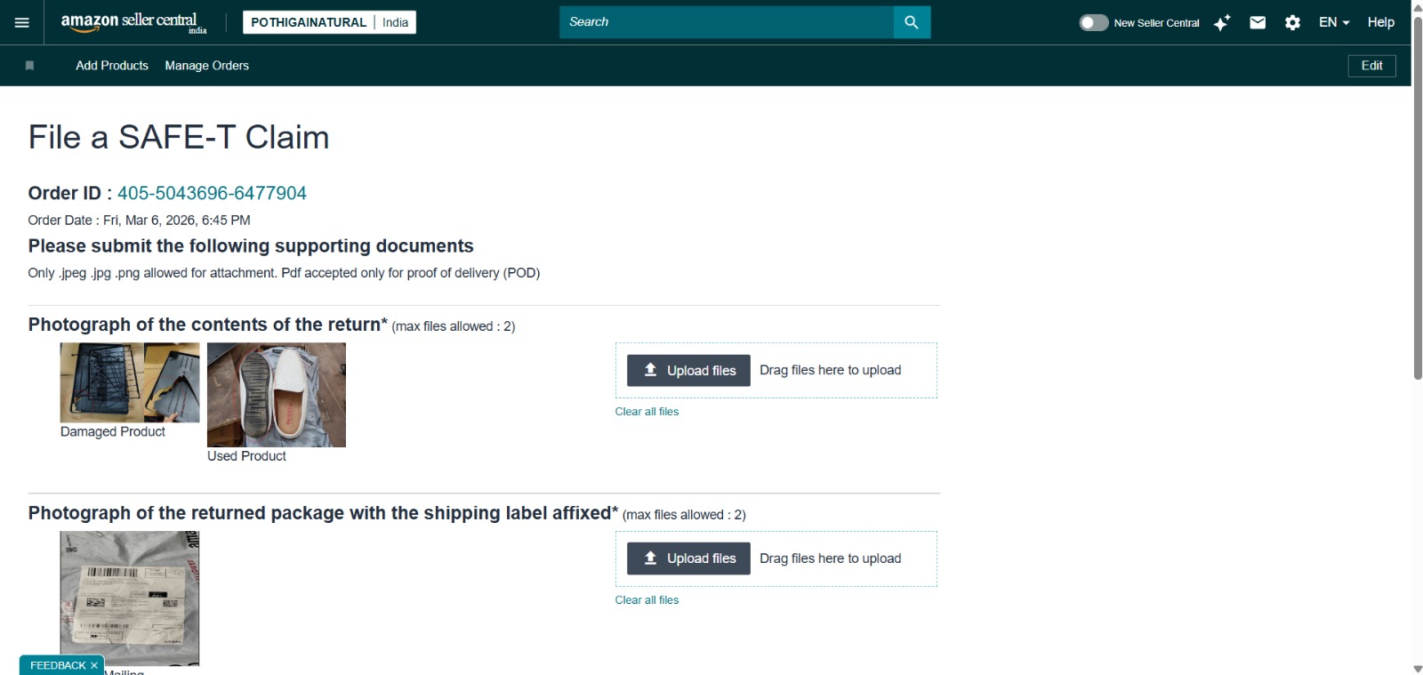Open the settings gear icon
Screen dimensions: 1423x675
pos(1292,23)
